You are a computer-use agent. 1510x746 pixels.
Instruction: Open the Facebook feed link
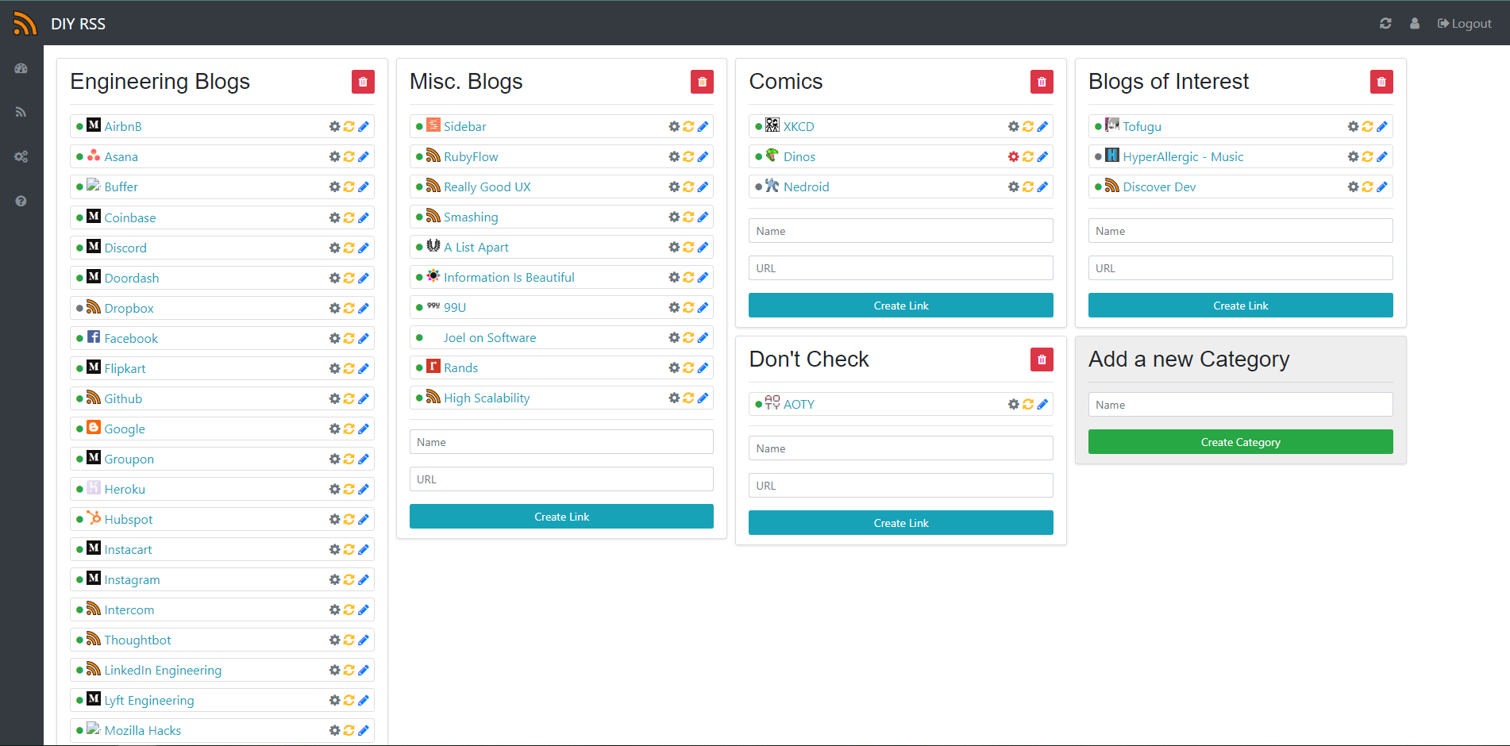pos(131,338)
